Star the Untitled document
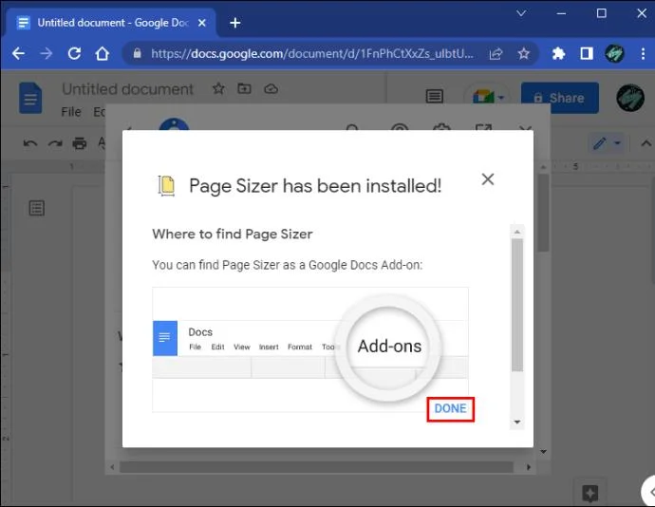The image size is (655, 507). (x=218, y=88)
